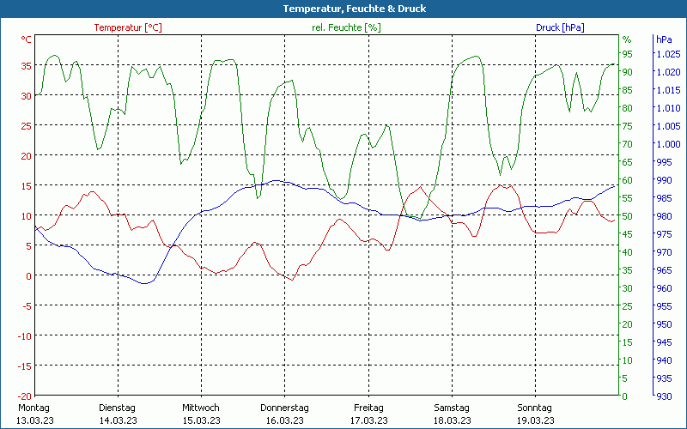
Task: Click the chart title 'Temperatur, Feuchte & Druck'
Action: click(x=355, y=9)
